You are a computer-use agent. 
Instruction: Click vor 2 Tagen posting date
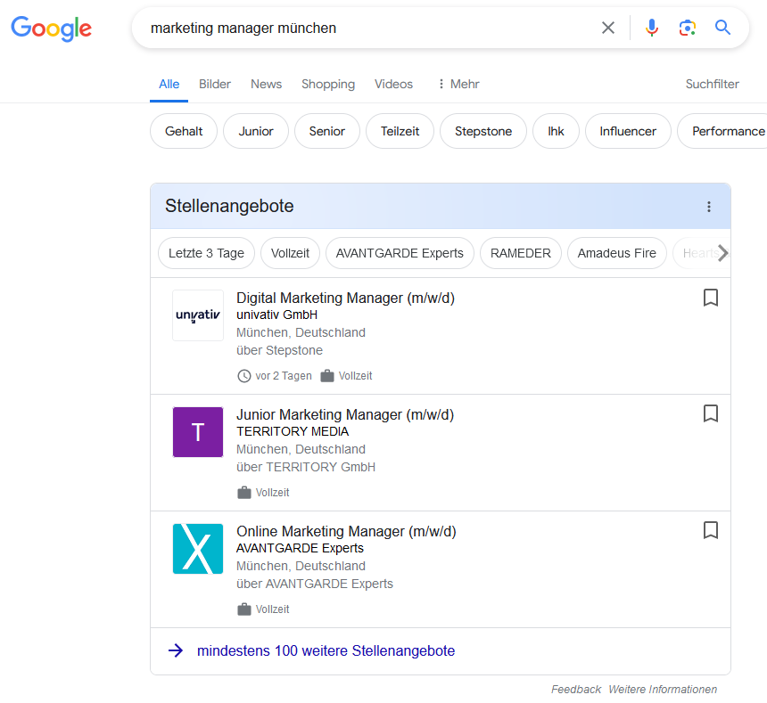284,376
